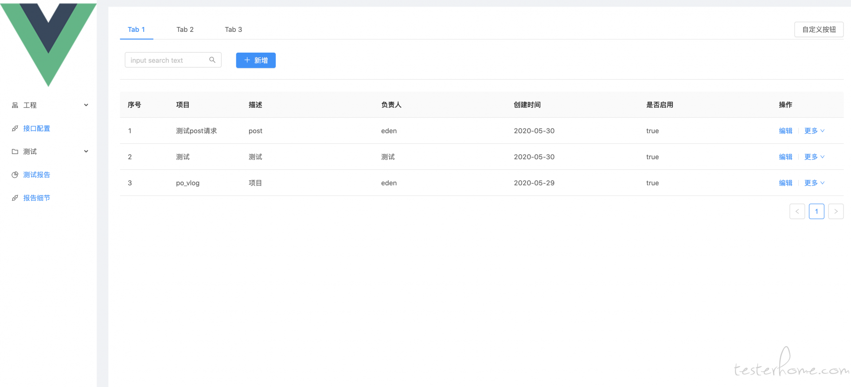
Task: Open 更多 dropdown for 测试post请求 row
Action: coord(814,131)
